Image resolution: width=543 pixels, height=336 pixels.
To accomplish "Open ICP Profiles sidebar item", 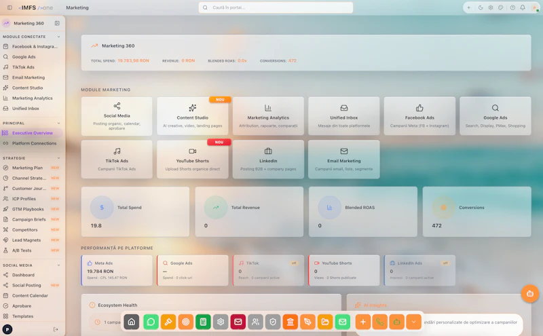I will (31, 199).
